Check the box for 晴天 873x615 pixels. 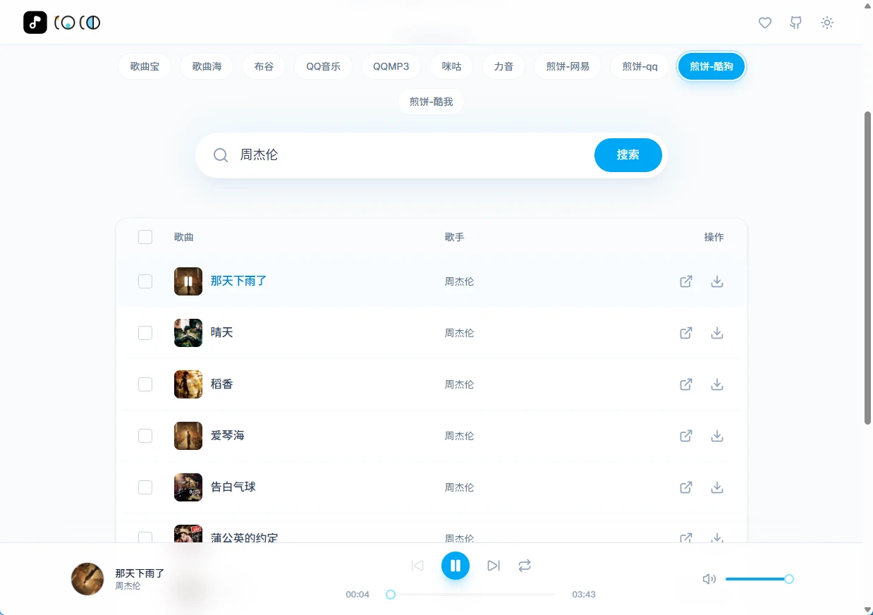[x=145, y=333]
